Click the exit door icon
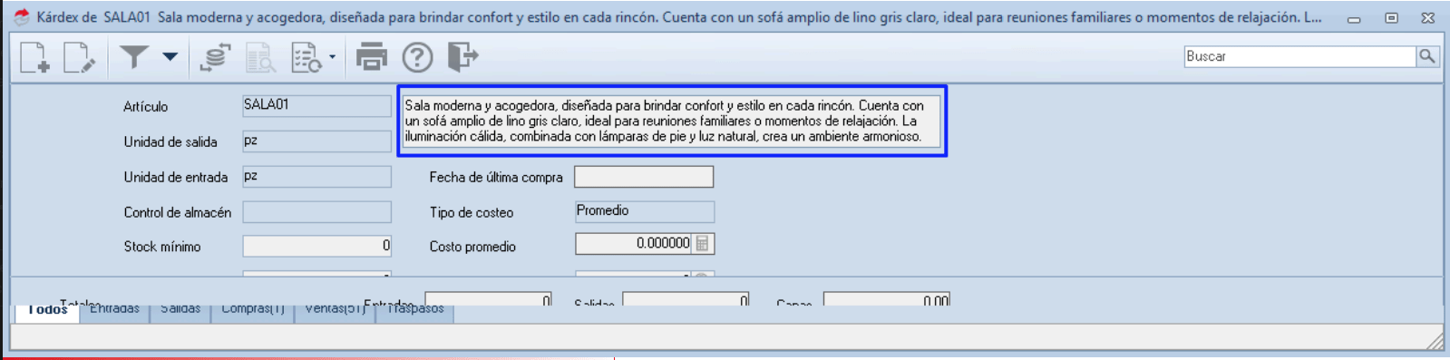This screenshot has width=1450, height=360. (462, 56)
